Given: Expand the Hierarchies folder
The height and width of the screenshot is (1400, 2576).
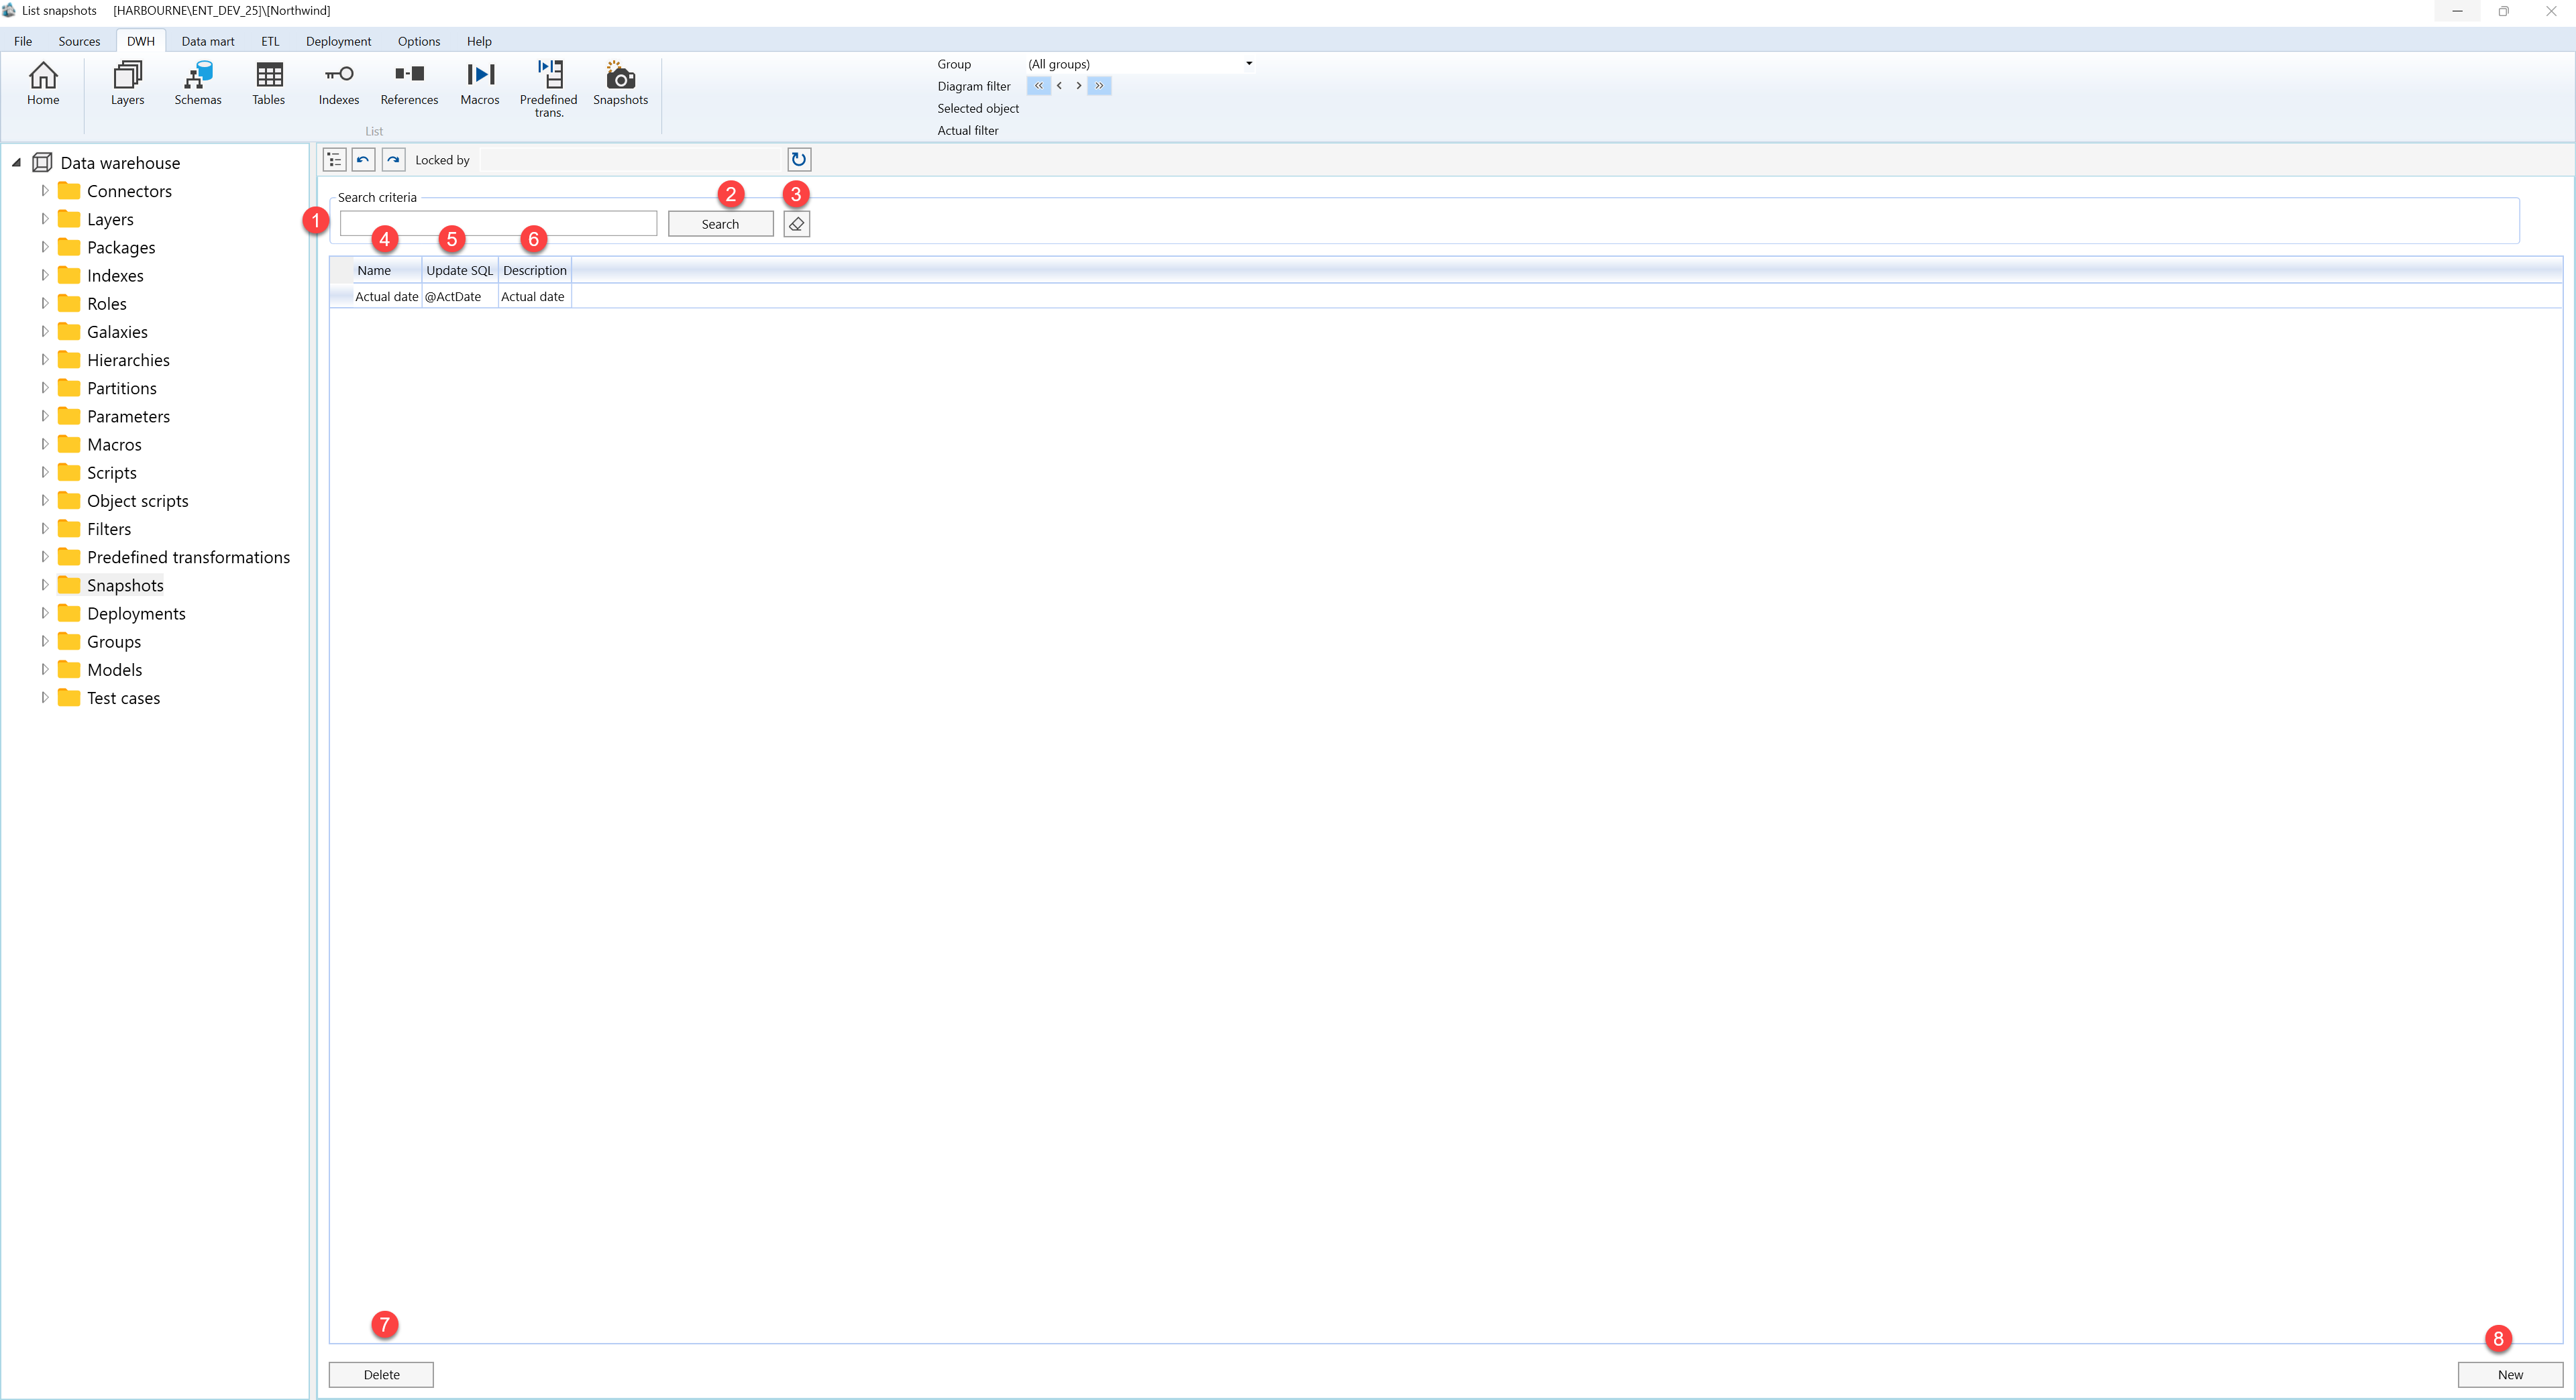Looking at the screenshot, I should (44, 359).
